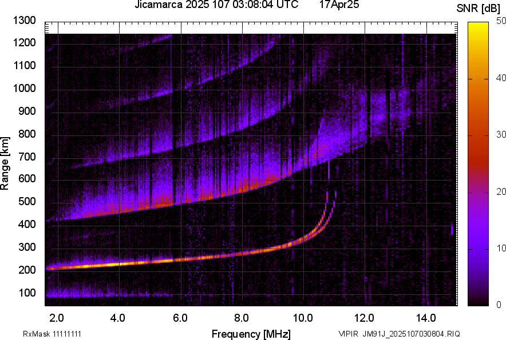Click the 'Range [km]' axis label
This screenshot has height=340, width=506.
[5, 163]
